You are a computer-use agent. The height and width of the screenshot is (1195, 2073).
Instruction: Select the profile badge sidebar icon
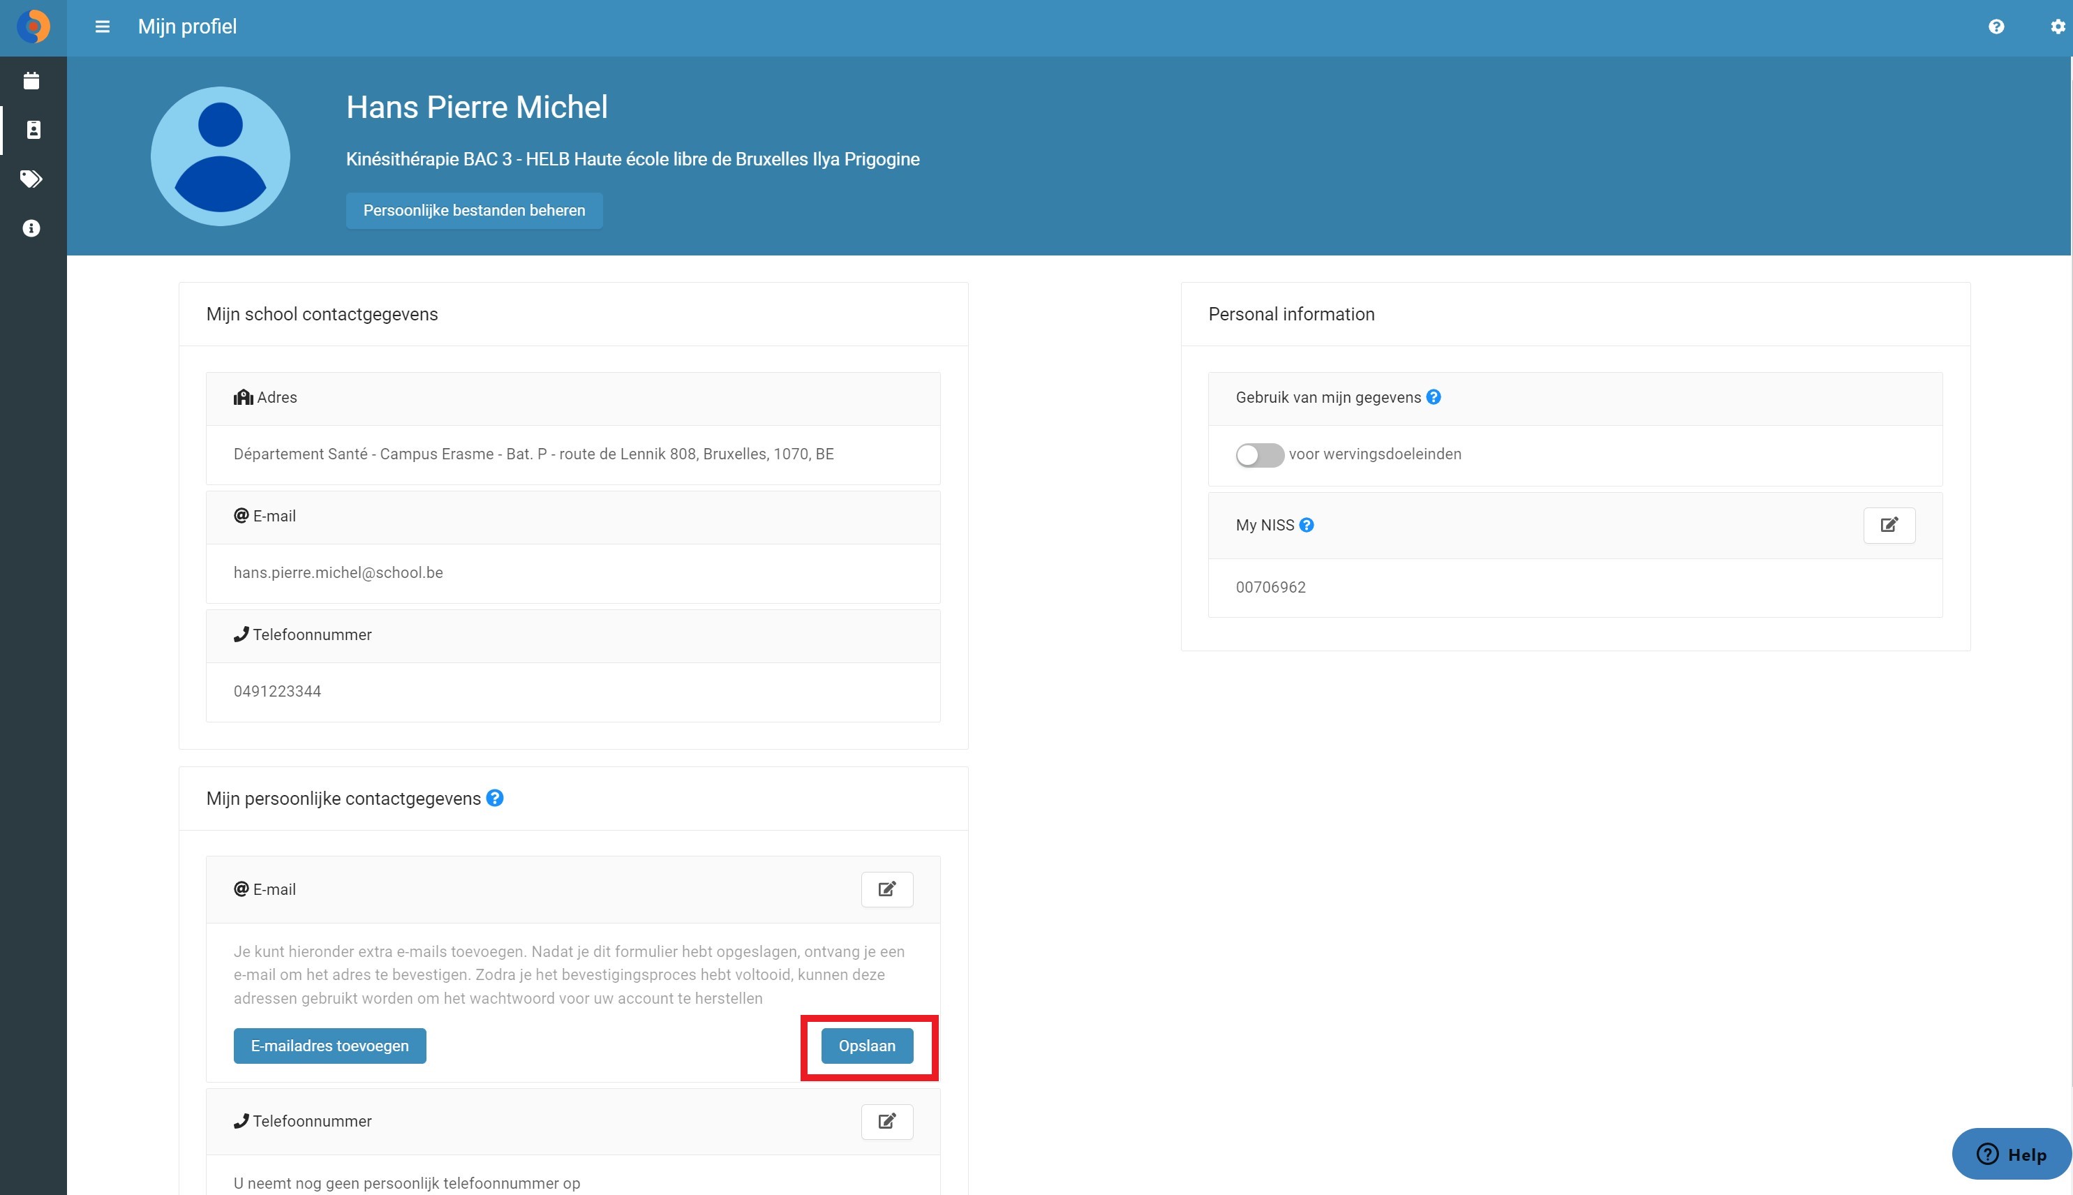pos(33,130)
